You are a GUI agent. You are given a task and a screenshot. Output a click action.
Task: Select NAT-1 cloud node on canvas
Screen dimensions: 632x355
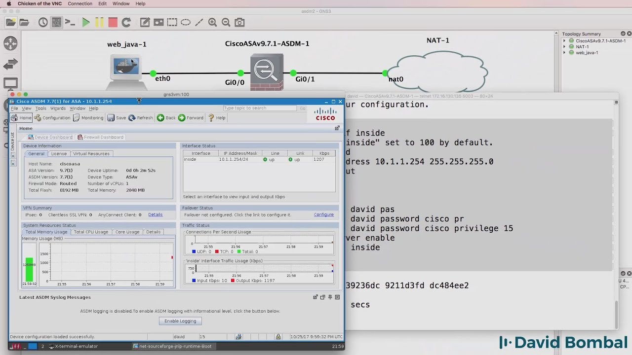click(437, 71)
